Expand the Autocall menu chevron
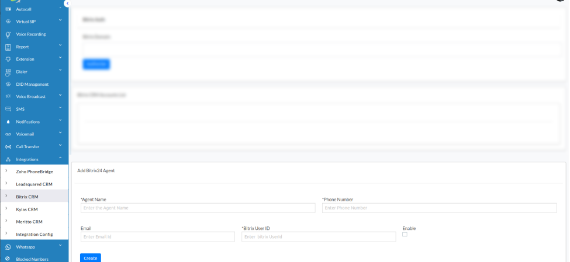The height and width of the screenshot is (262, 570). tap(60, 8)
